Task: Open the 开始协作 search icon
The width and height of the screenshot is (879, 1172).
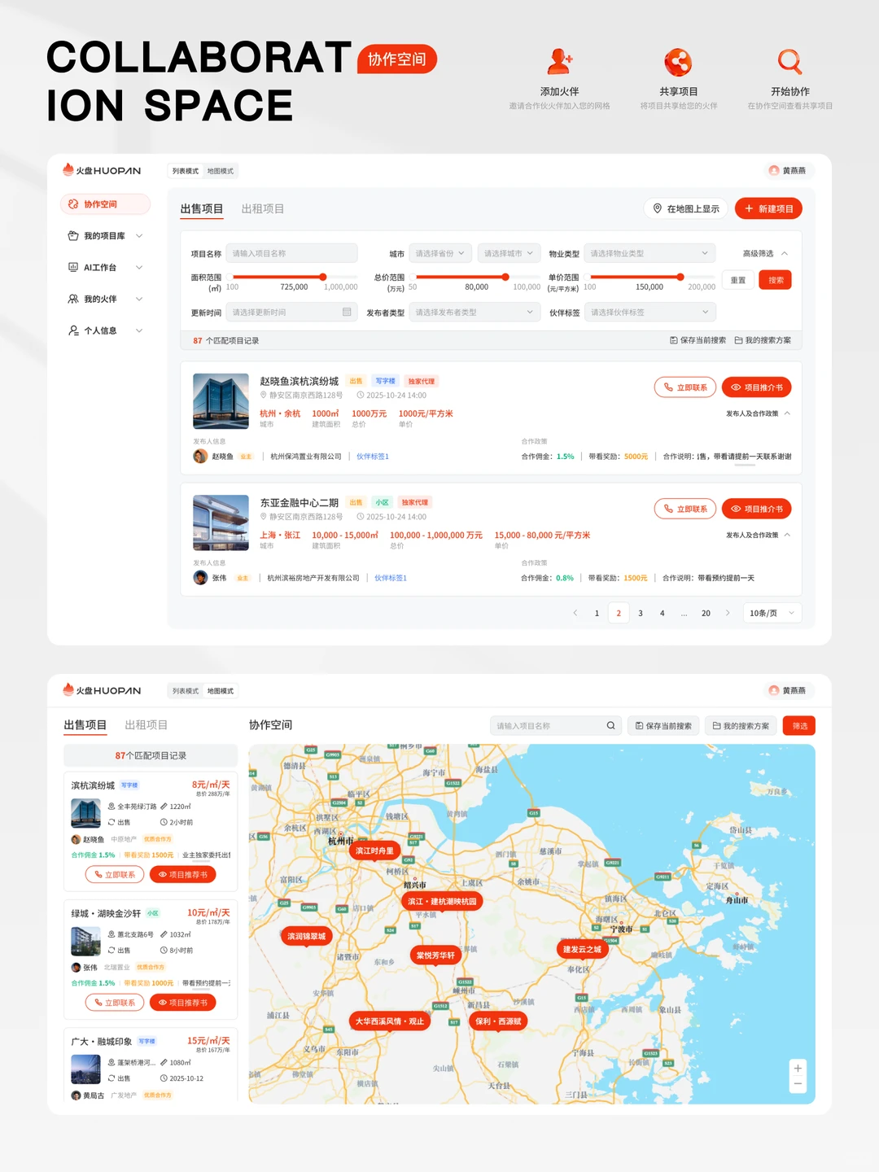Action: 790,62
